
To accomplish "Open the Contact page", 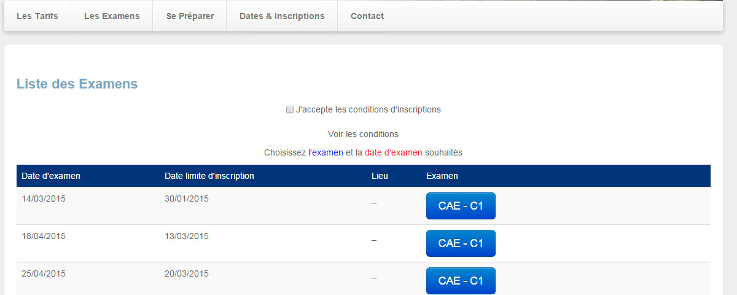I will pos(367,16).
